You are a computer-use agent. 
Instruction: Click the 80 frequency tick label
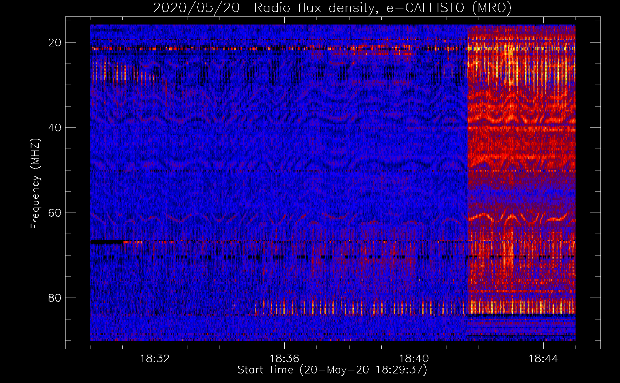[x=55, y=298]
